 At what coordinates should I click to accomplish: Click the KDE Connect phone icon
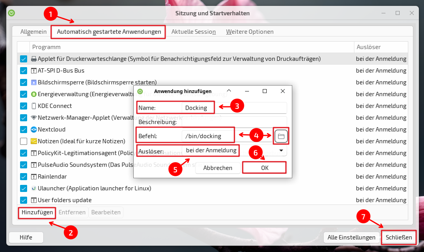[x=34, y=106]
